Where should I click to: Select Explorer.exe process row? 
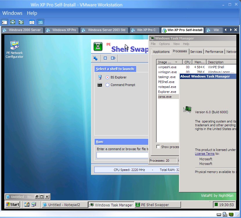(x=168, y=92)
